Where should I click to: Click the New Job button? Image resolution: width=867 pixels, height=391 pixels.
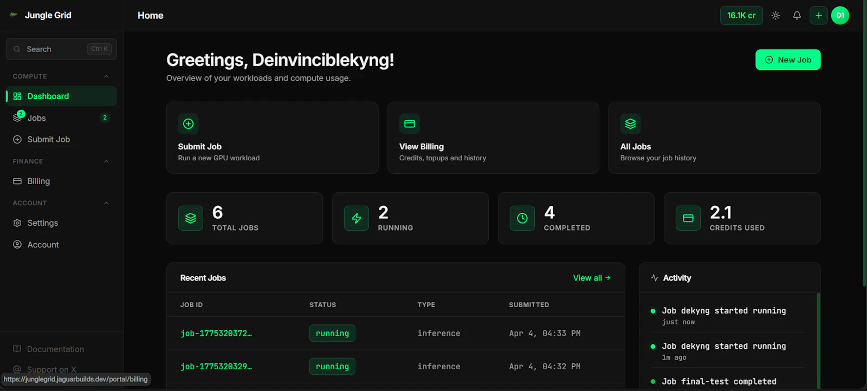(x=788, y=60)
